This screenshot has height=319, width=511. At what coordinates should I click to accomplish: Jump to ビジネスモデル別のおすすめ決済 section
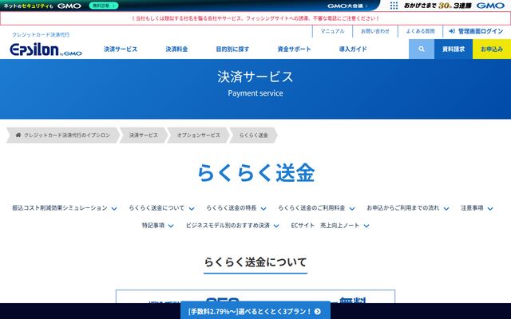pos(232,225)
